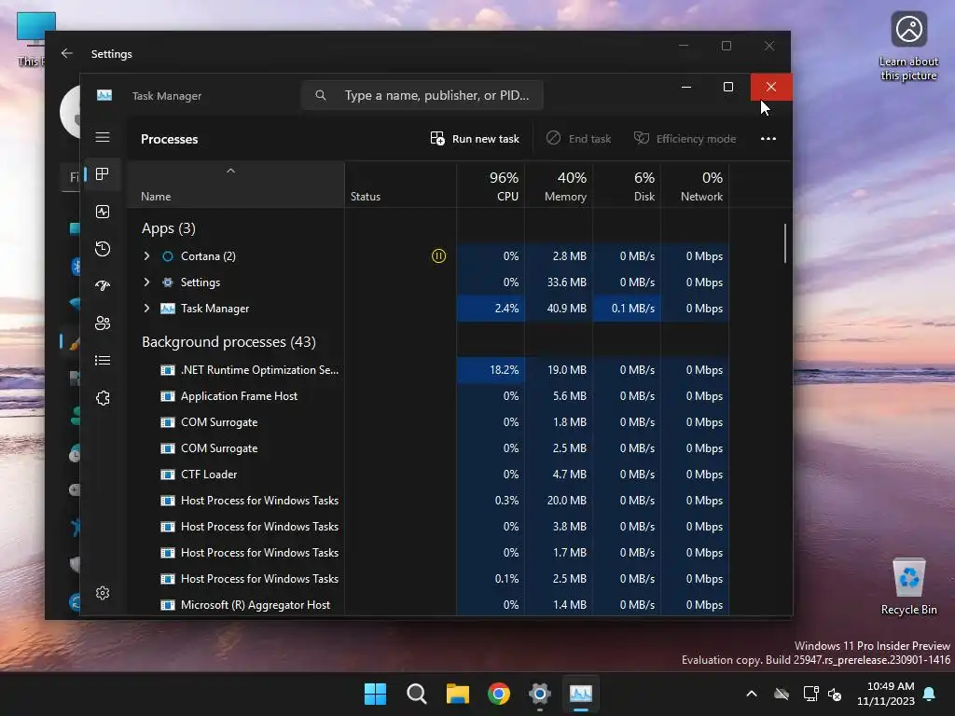This screenshot has width=955, height=716.
Task: Click the Background processes (43) group header
Action: point(229,341)
